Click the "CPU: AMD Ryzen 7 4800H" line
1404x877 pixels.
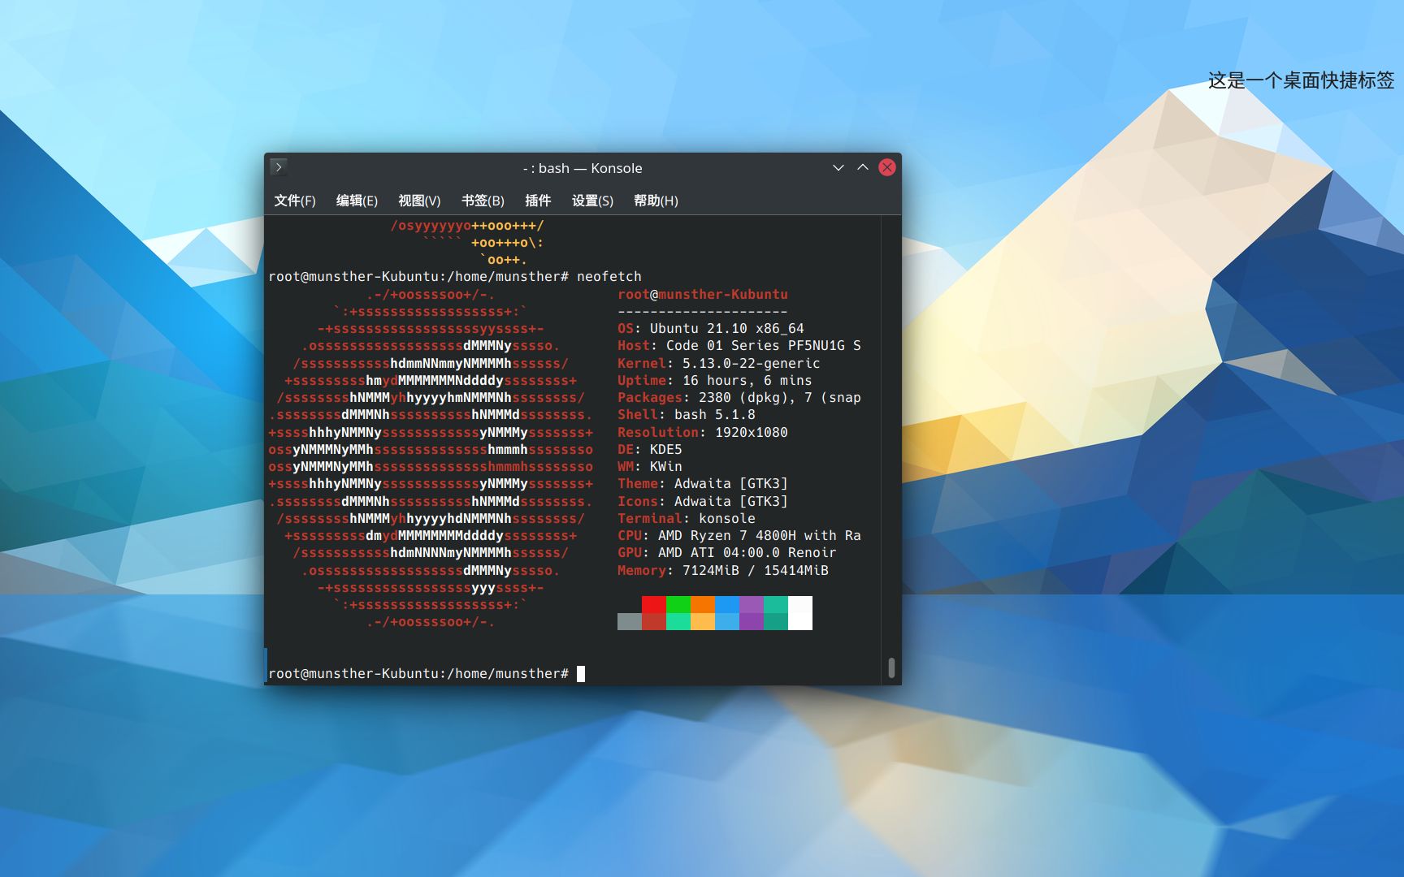pyautogui.click(x=739, y=536)
